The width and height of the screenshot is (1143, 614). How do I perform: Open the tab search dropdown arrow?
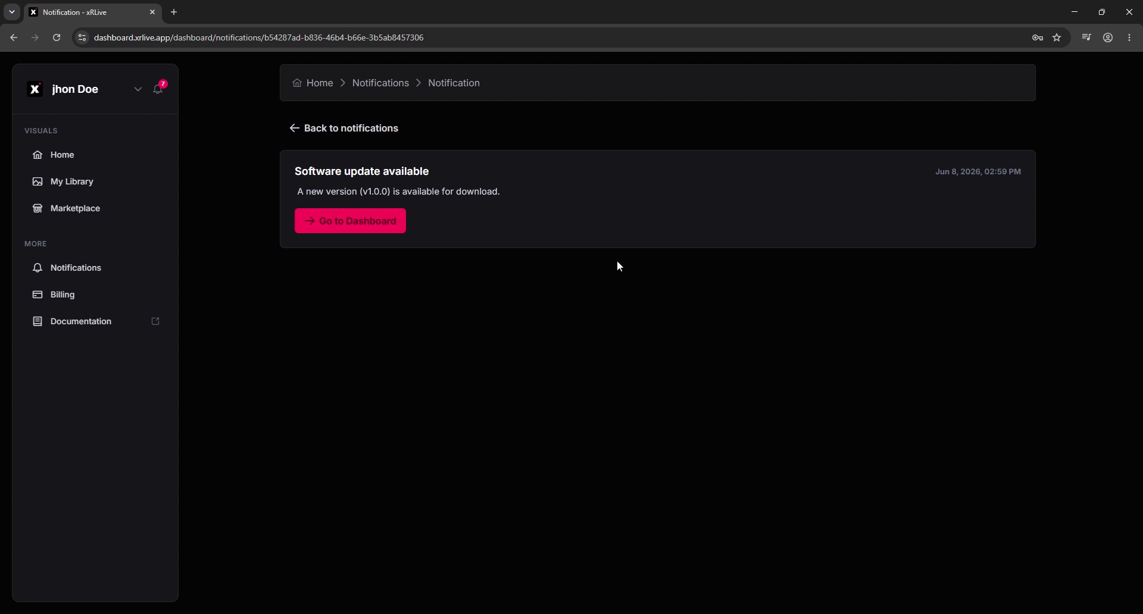(11, 12)
